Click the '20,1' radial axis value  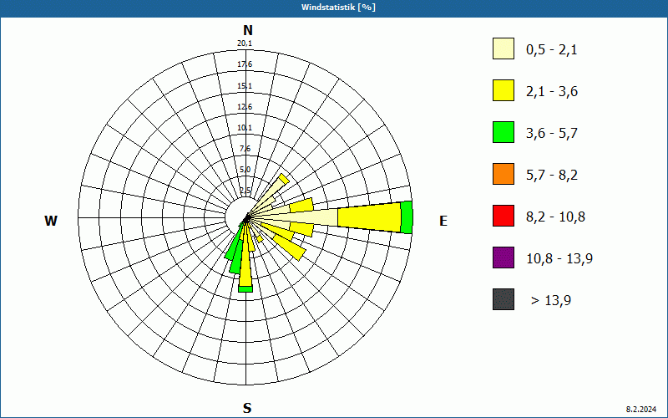[x=245, y=43]
